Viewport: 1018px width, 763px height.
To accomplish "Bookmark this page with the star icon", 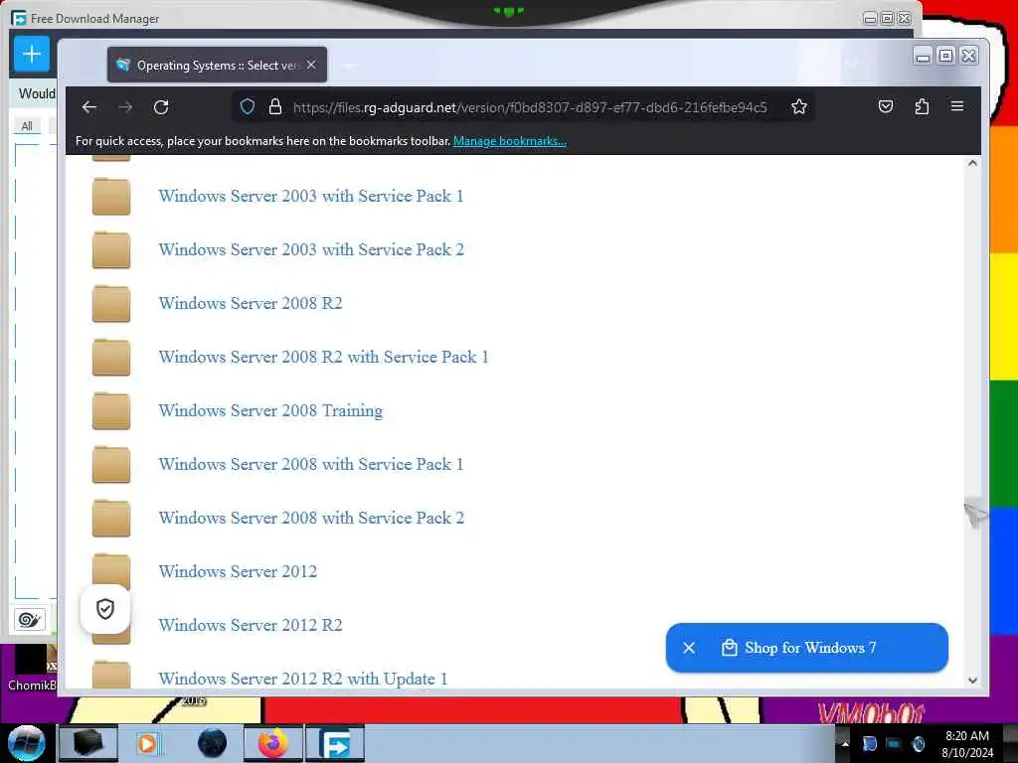I will click(x=799, y=107).
